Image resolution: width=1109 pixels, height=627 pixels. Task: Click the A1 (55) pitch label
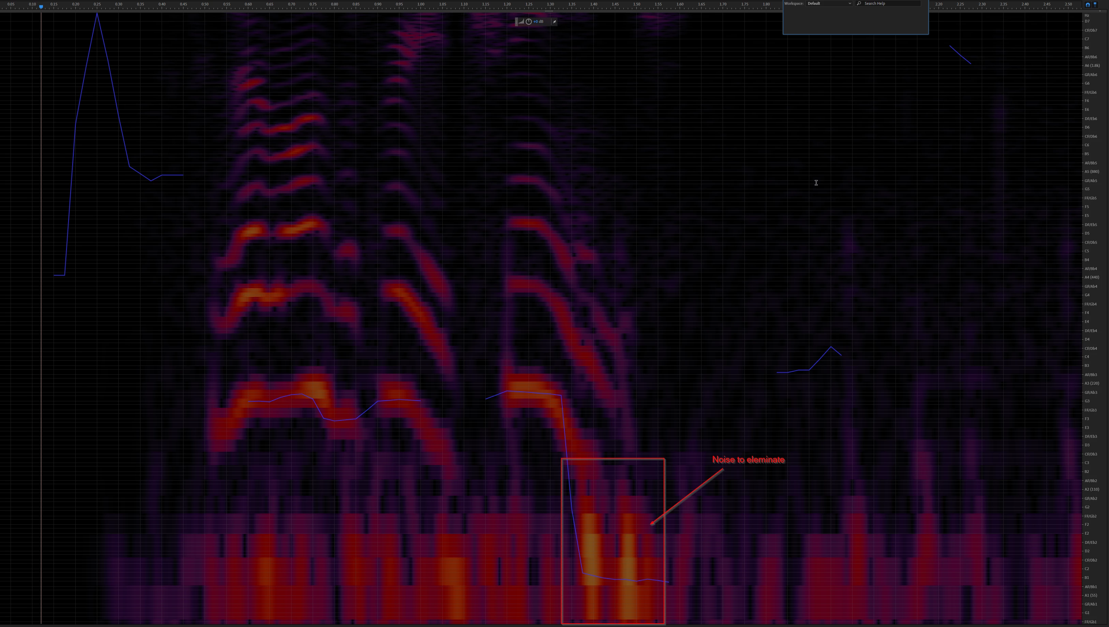coord(1091,595)
